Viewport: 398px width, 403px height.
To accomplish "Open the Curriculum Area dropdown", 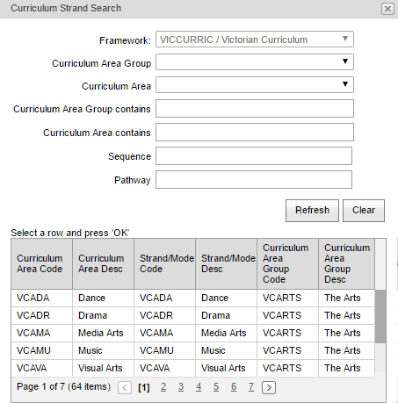I will [x=255, y=84].
